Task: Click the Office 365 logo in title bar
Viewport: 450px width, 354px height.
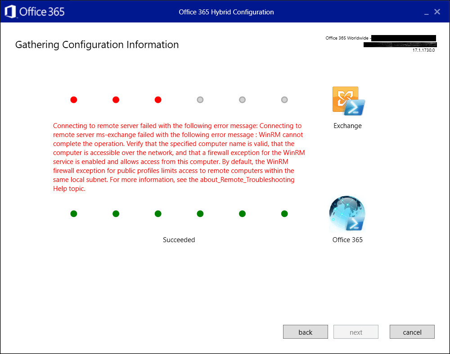Action: (35, 12)
